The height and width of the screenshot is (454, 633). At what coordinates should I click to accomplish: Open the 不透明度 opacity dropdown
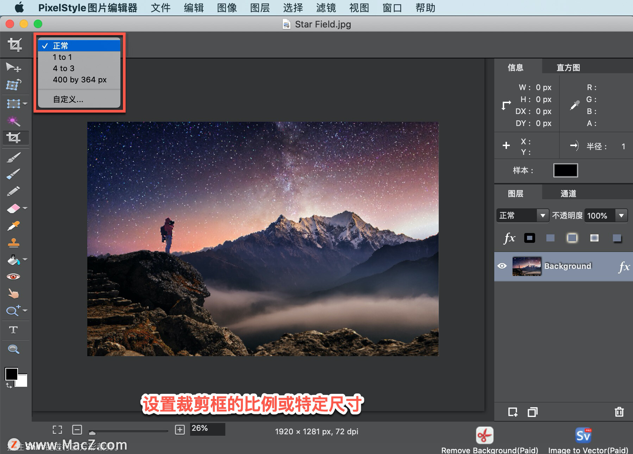621,215
